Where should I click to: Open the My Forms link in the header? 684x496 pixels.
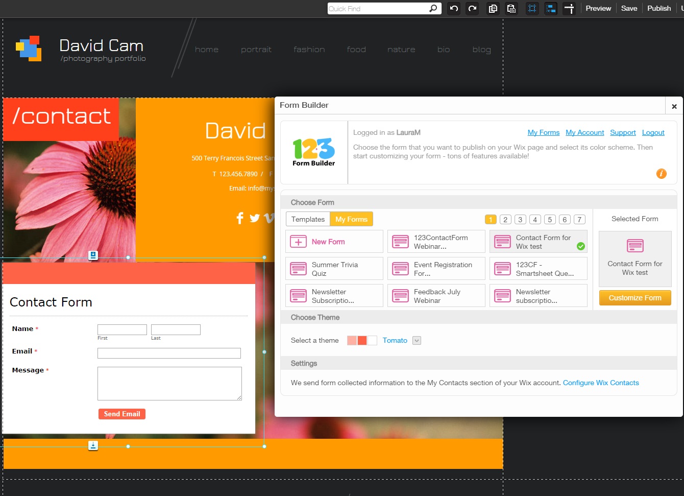544,132
